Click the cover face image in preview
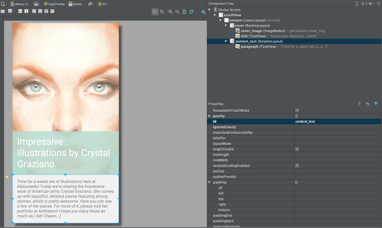 [x=65, y=77]
